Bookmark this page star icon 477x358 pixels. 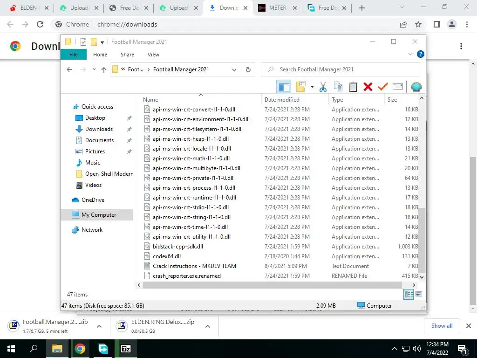click(x=418, y=24)
